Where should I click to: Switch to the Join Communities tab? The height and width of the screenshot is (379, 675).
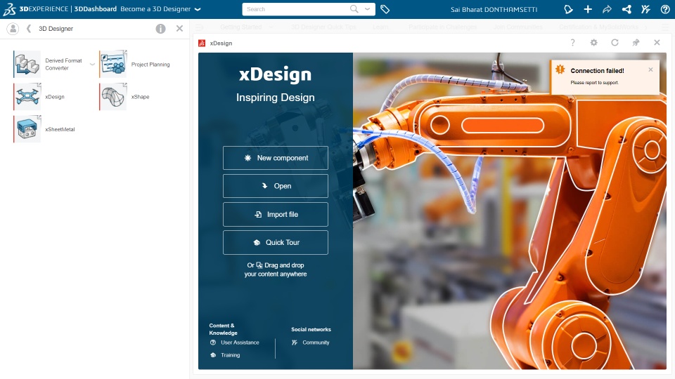click(x=518, y=27)
